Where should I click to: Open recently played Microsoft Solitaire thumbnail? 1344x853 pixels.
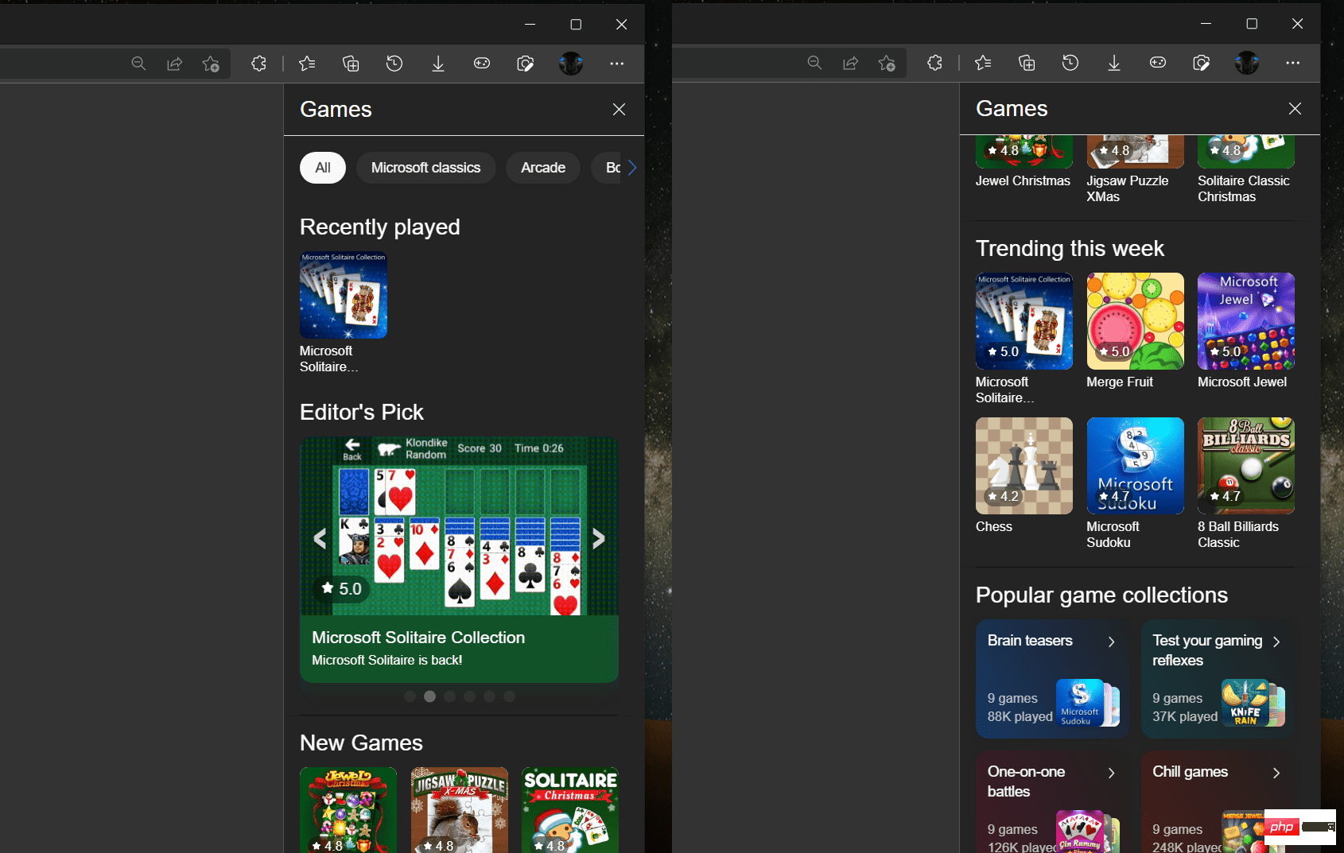[x=344, y=295]
